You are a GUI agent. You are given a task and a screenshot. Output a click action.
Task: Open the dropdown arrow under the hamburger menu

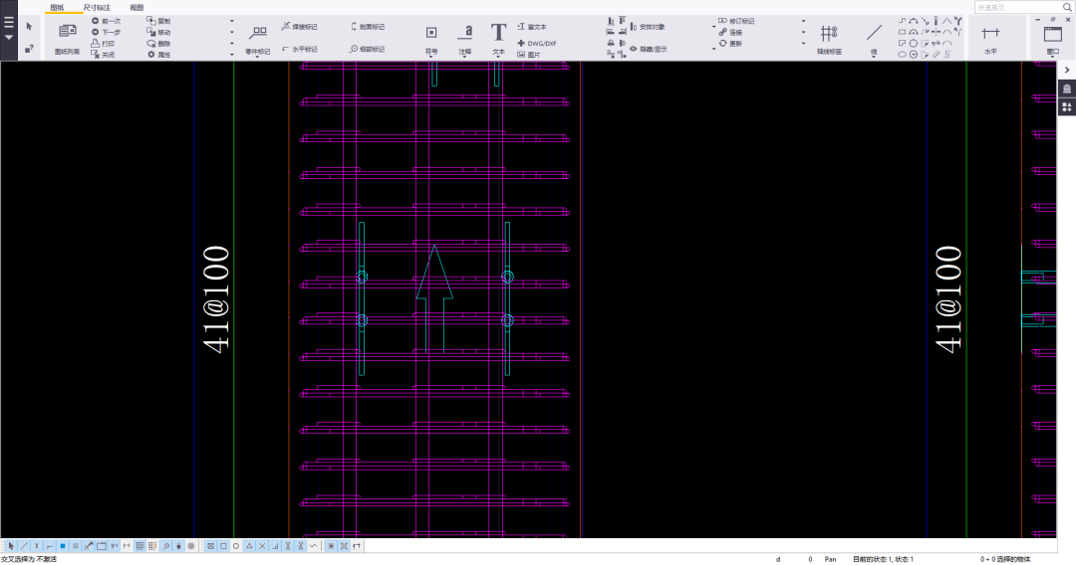[9, 38]
